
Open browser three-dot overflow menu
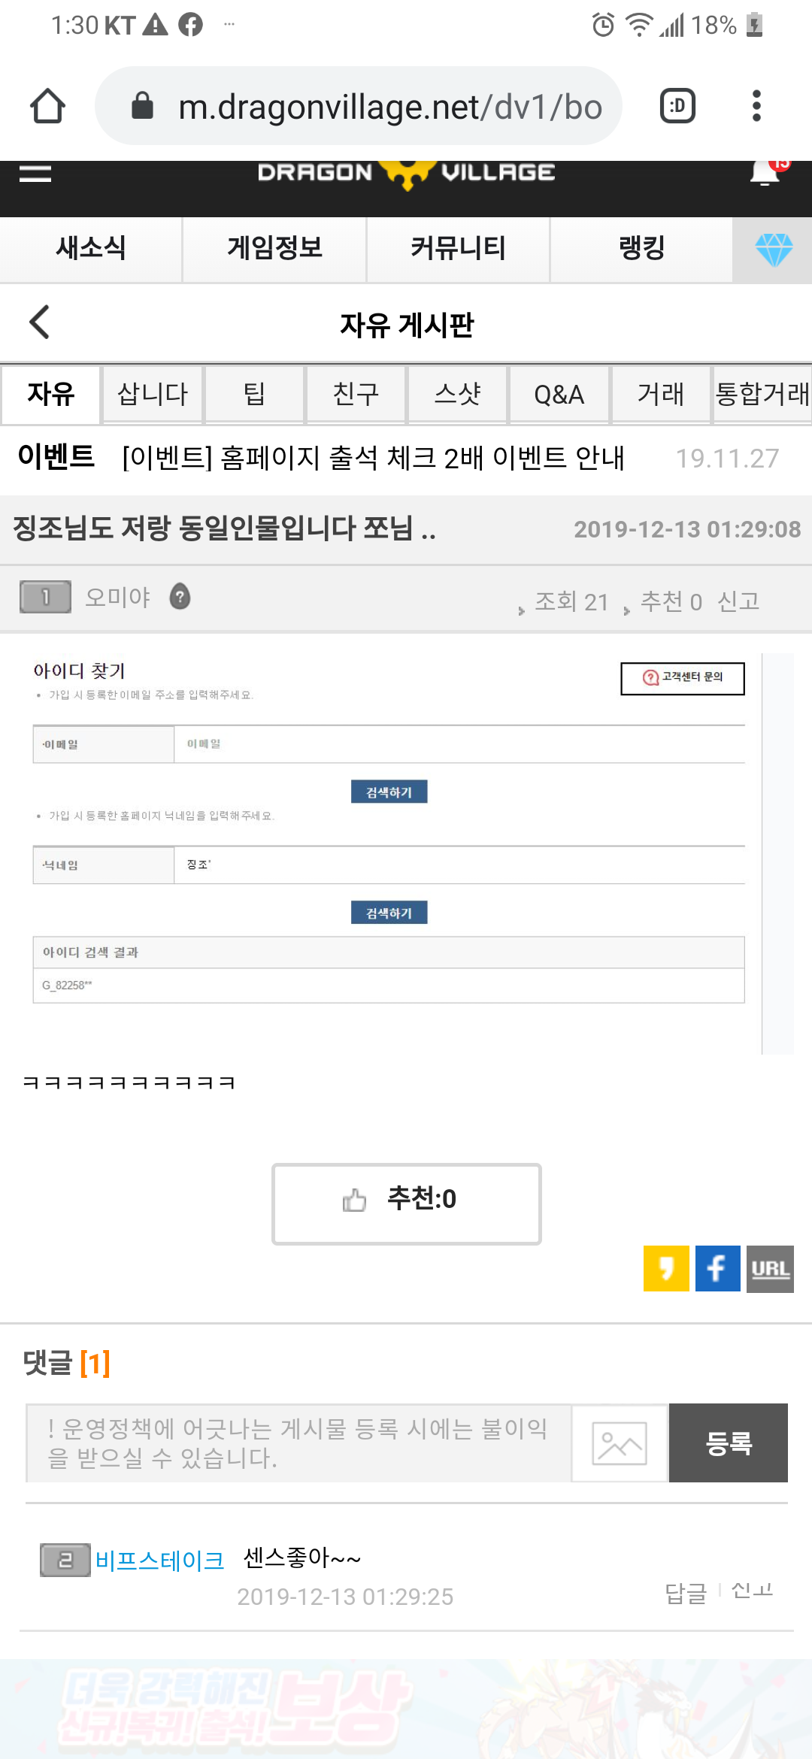coord(756,106)
